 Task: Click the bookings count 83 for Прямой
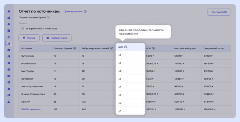tap(55, 102)
